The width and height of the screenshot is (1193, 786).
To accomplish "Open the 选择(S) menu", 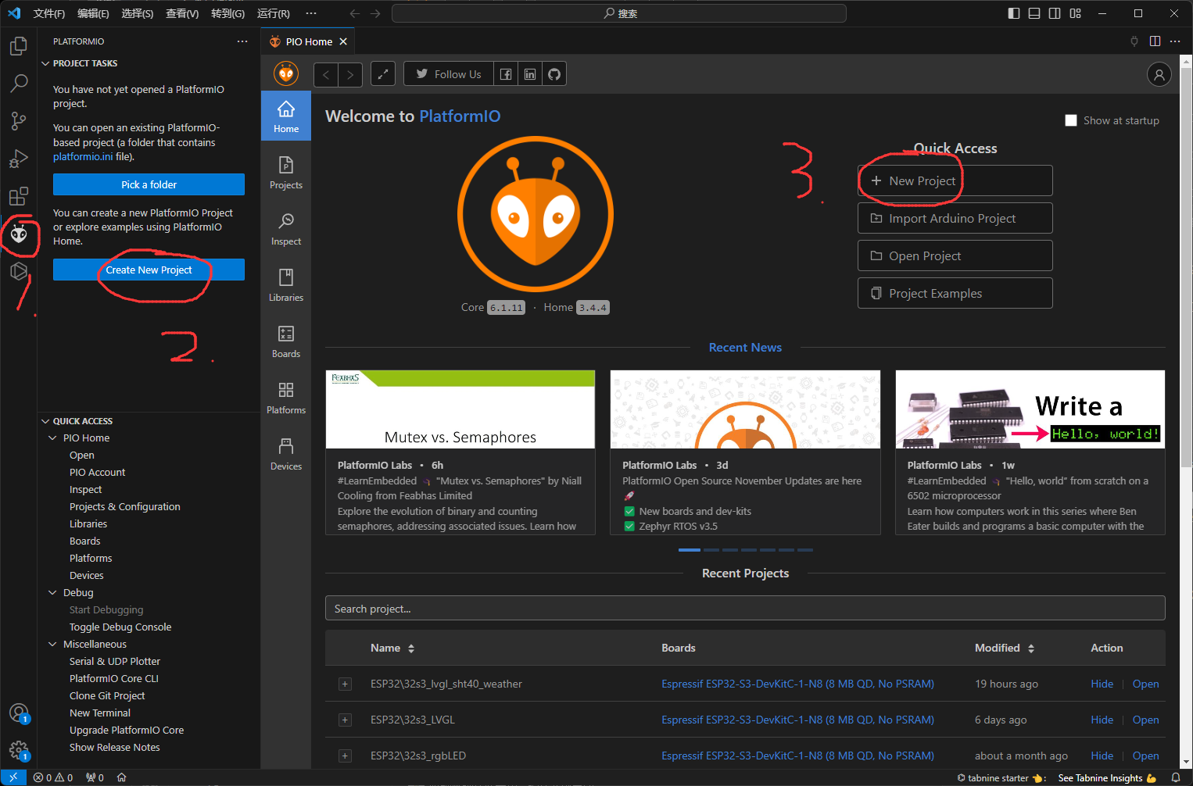I will (138, 13).
